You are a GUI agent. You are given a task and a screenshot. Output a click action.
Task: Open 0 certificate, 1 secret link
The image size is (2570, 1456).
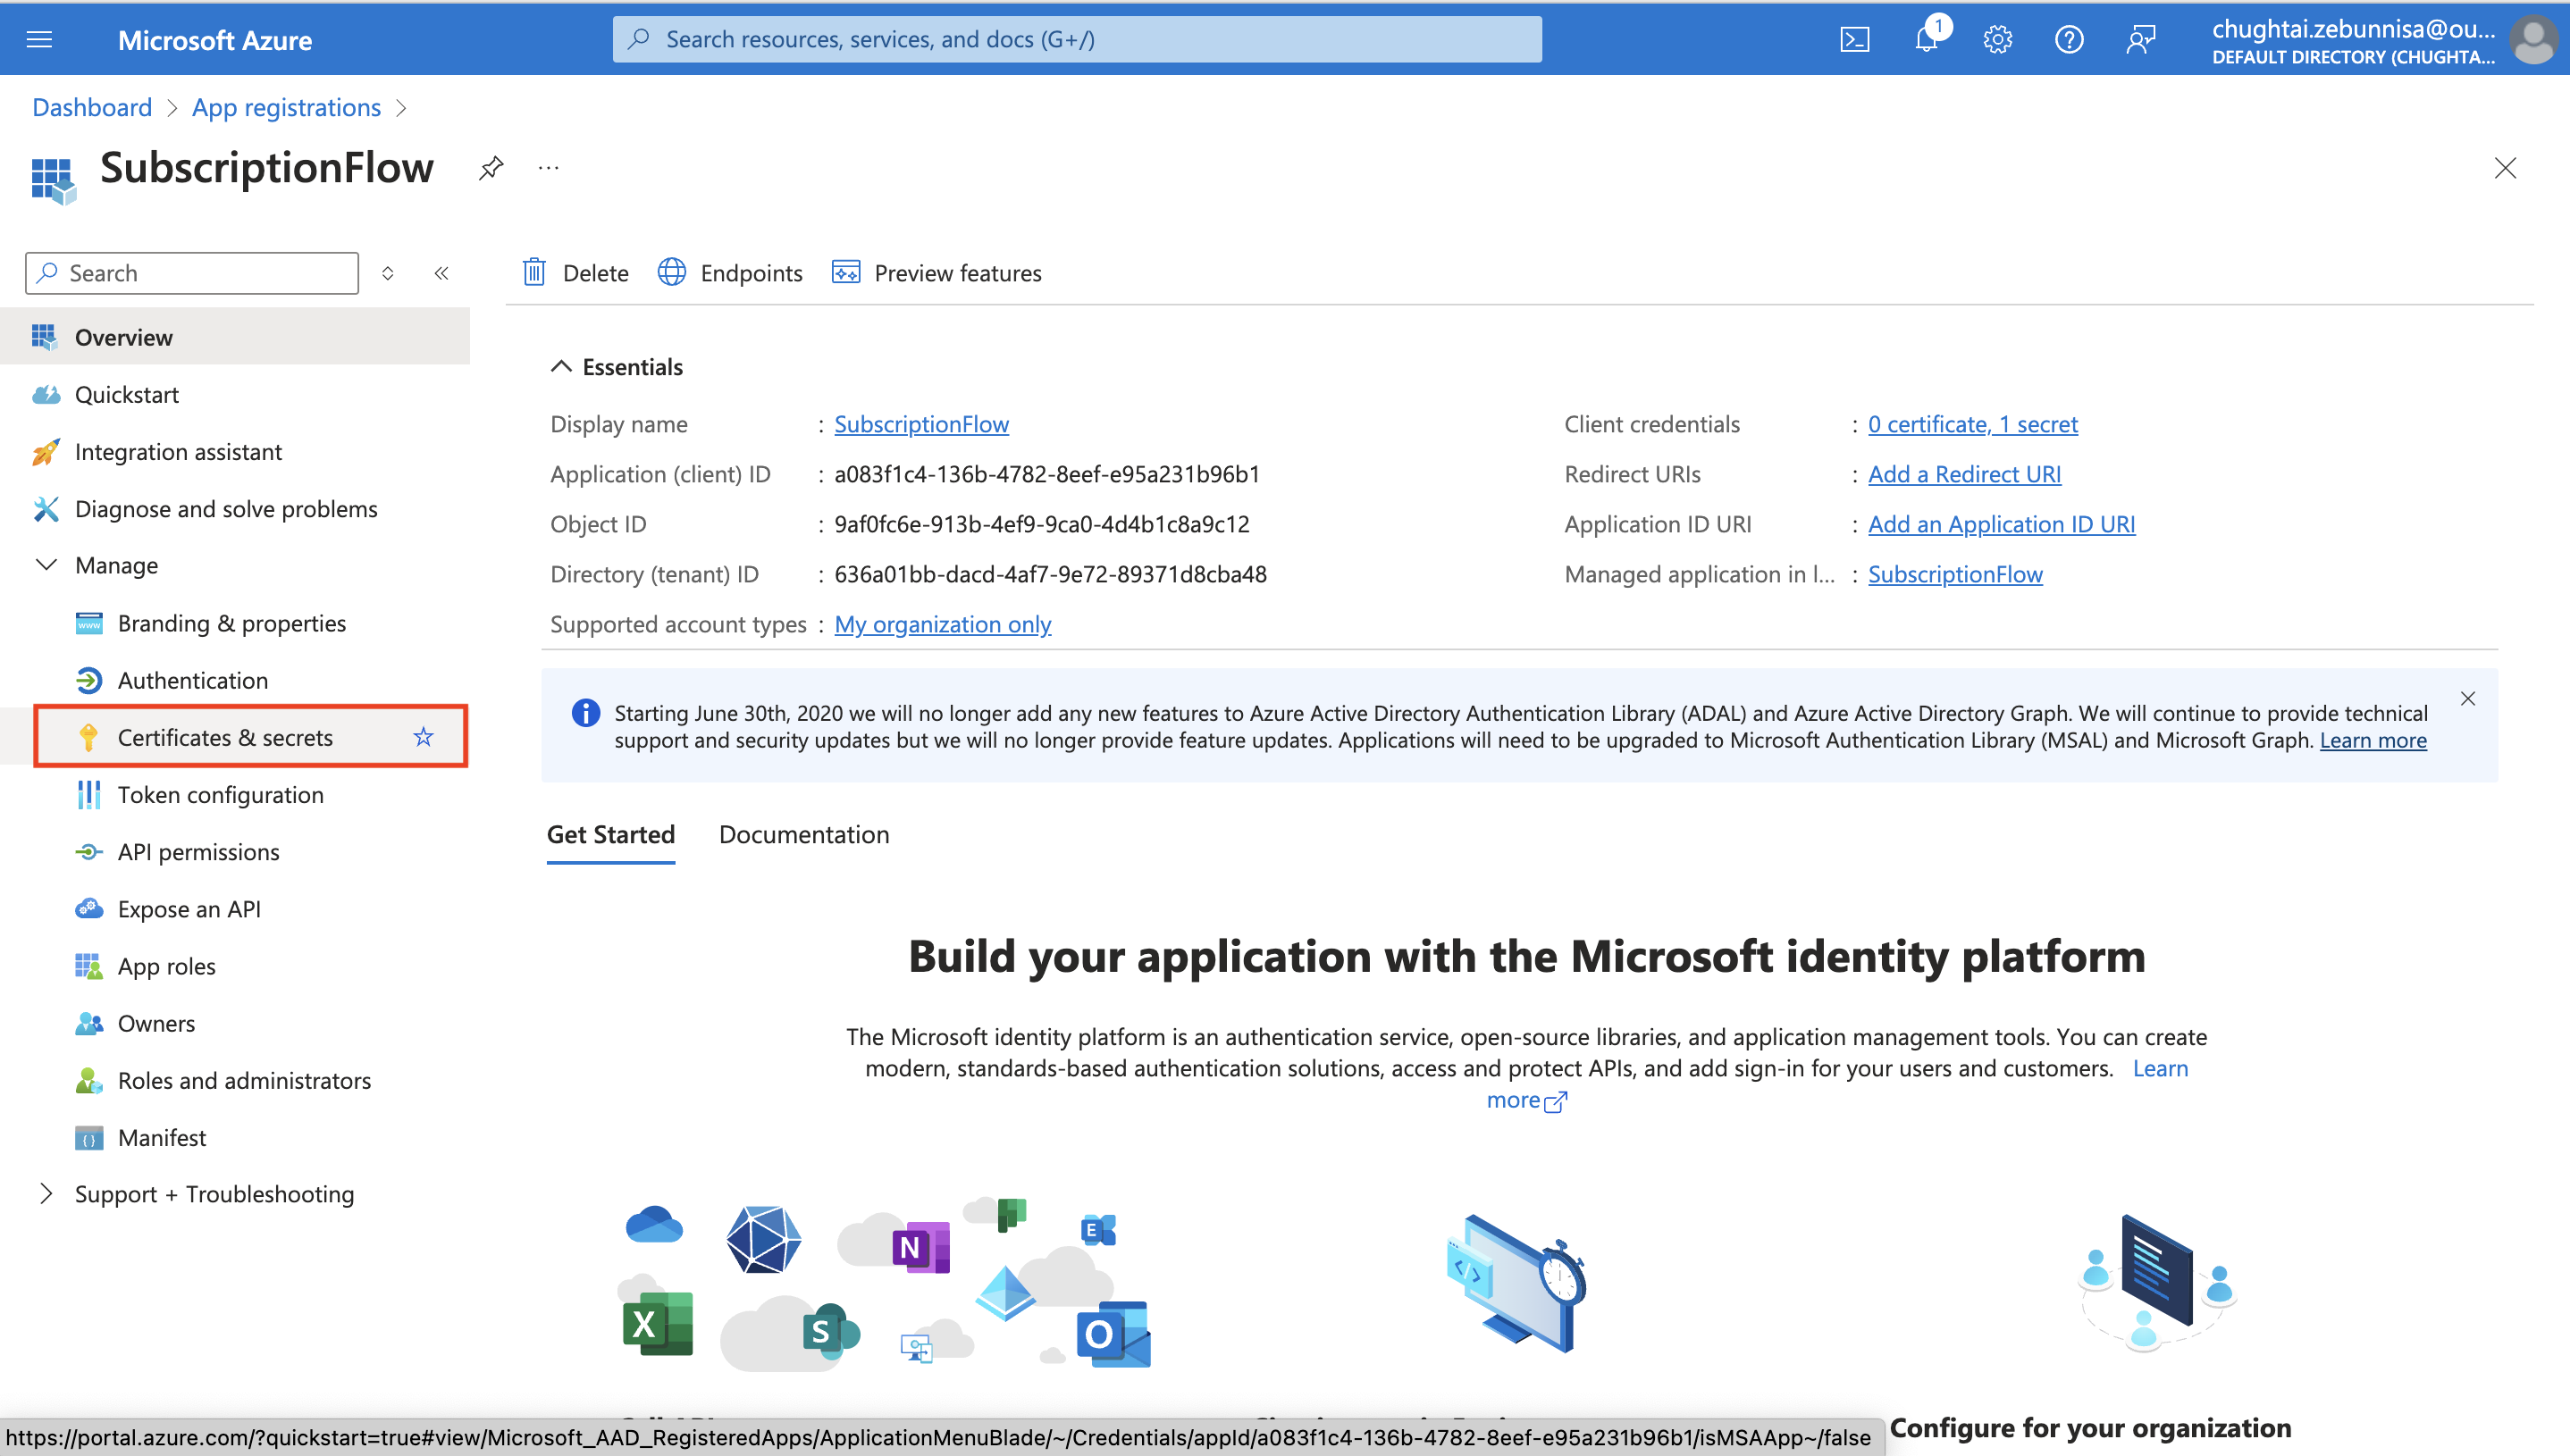pos(1973,423)
